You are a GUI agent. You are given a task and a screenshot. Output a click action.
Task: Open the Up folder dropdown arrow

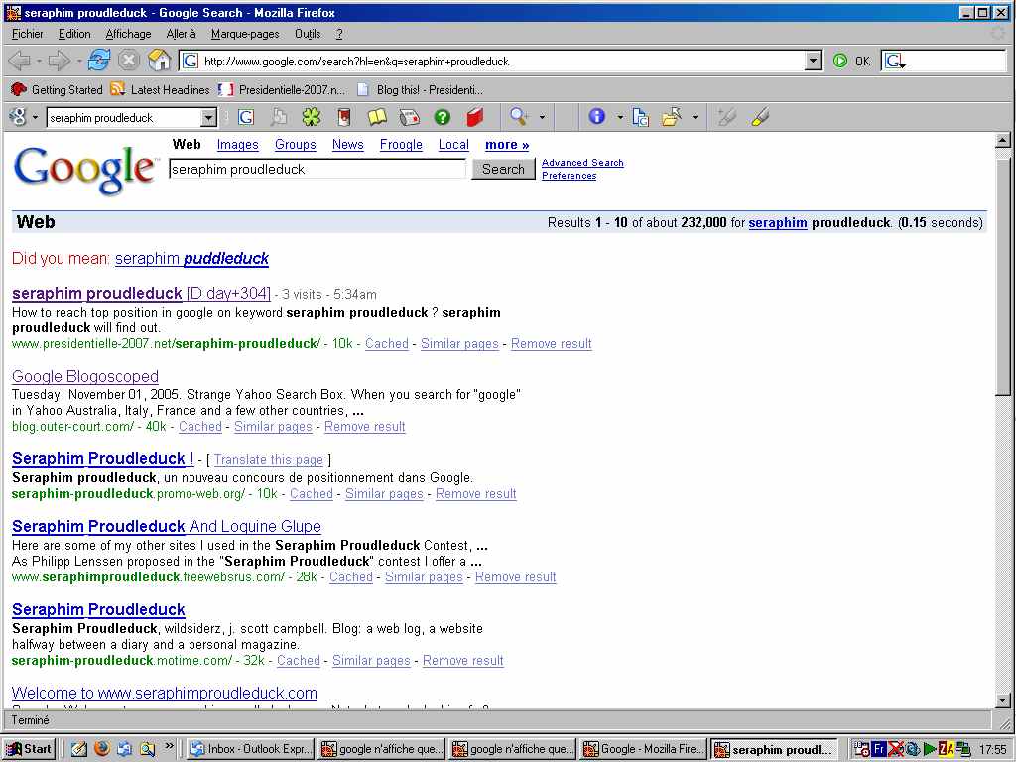coord(695,118)
